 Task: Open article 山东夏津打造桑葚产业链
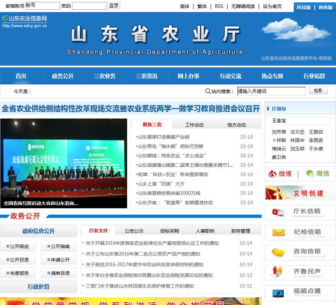click(164, 137)
